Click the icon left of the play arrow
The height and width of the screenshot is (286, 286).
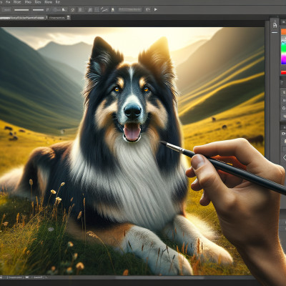(x=148, y=9)
